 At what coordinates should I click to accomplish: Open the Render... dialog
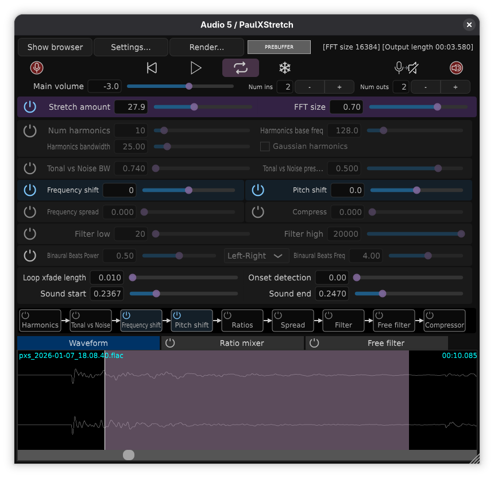[x=207, y=47]
